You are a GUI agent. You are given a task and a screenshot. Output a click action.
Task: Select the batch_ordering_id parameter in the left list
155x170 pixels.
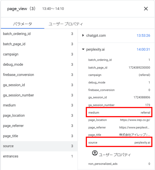point(39,34)
